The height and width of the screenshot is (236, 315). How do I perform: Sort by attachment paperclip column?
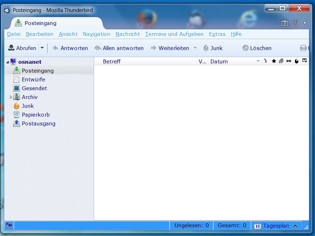coord(281,61)
